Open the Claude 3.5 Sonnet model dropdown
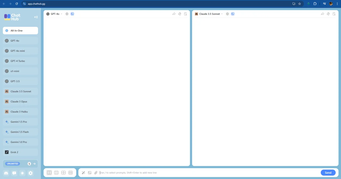Screen dimensions: 341x179 point(209,14)
